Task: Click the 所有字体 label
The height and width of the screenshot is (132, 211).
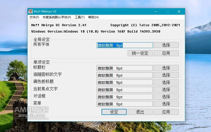Action: click(41, 44)
